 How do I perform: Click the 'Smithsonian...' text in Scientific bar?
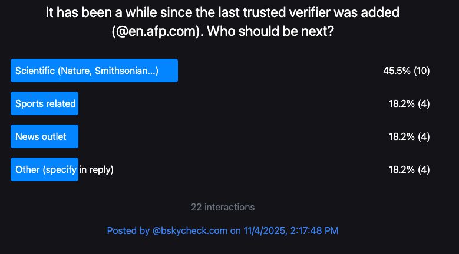127,71
